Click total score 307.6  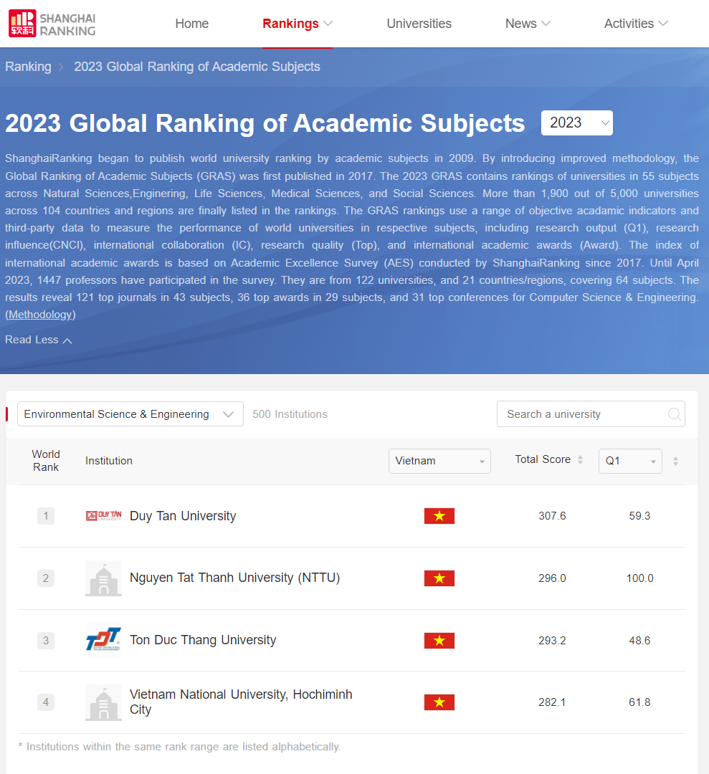tap(552, 516)
